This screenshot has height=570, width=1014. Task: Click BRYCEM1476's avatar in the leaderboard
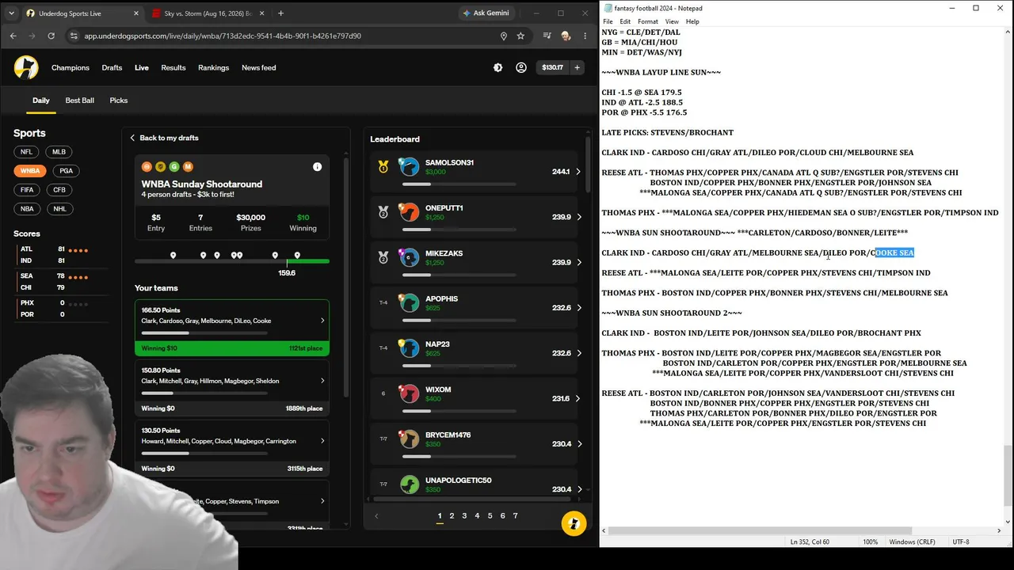point(409,439)
